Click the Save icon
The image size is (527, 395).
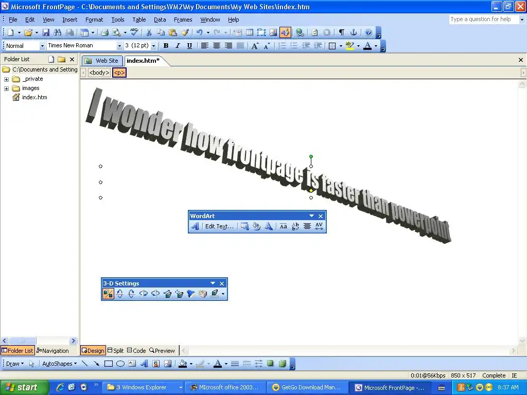[x=46, y=32]
